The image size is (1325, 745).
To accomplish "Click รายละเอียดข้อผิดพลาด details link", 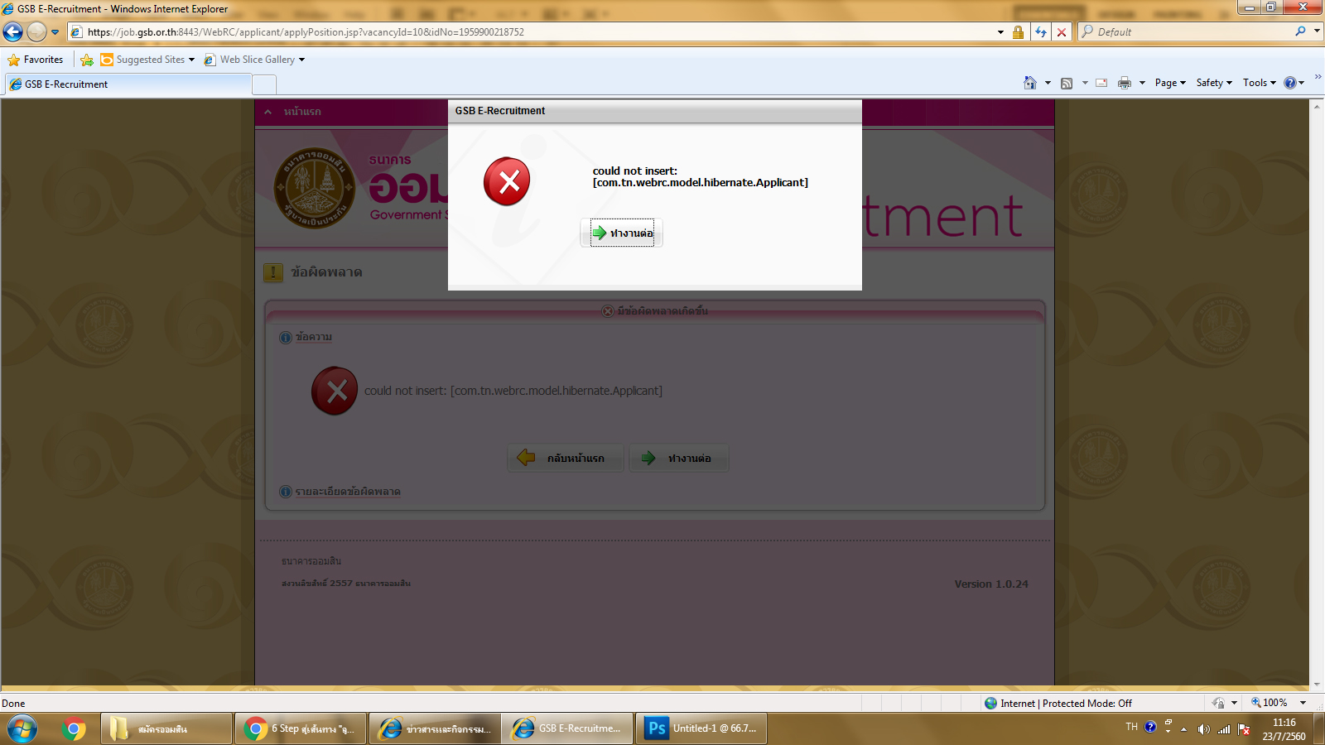I will 348,492.
